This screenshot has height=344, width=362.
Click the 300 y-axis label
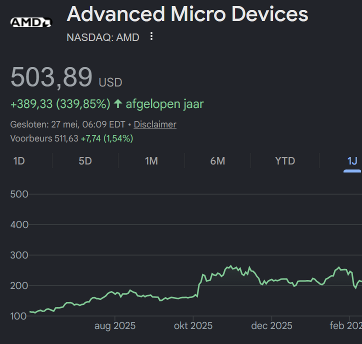[x=19, y=255]
